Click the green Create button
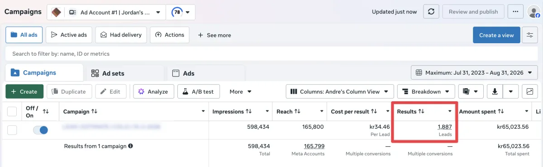 click(24, 91)
